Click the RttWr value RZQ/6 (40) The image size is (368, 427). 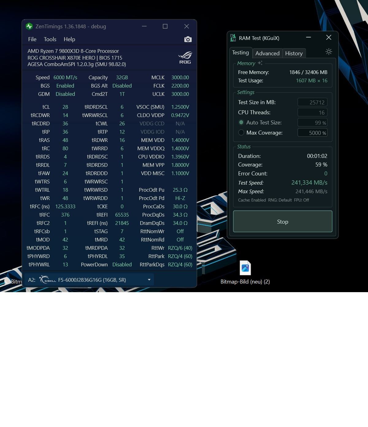(x=180, y=248)
